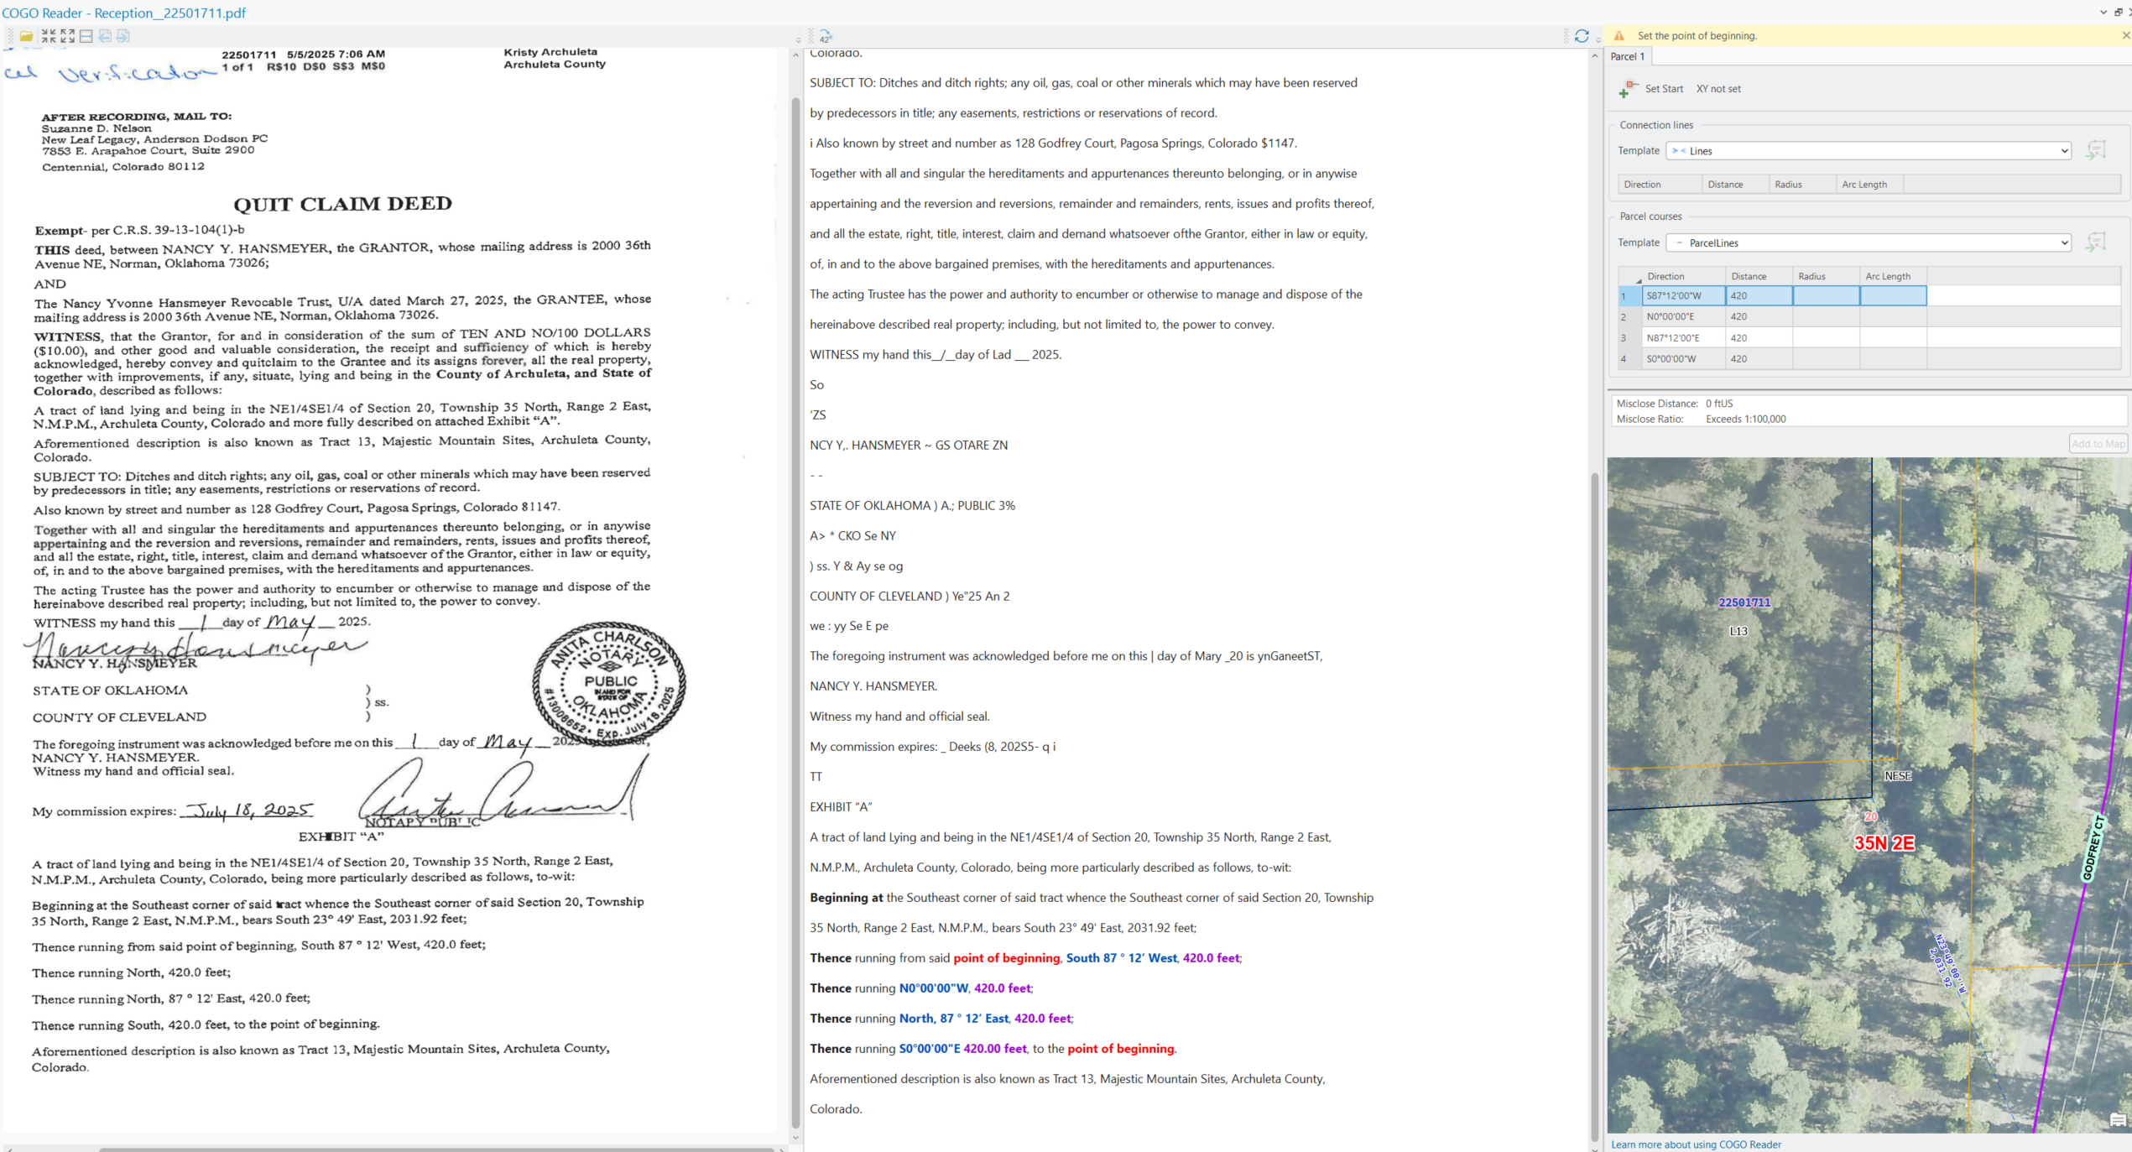Image resolution: width=2132 pixels, height=1152 pixels.
Task: Click the map corner overlay icon
Action: coord(2118,1120)
